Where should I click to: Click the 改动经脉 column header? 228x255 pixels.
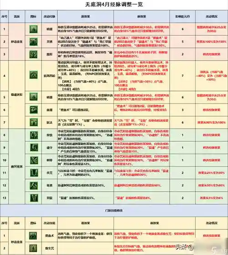[x=50, y=16]
